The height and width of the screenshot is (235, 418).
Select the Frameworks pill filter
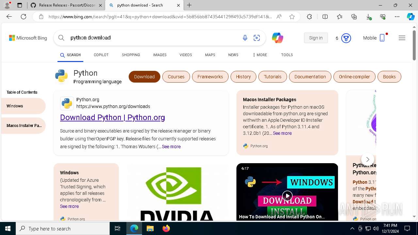210,77
